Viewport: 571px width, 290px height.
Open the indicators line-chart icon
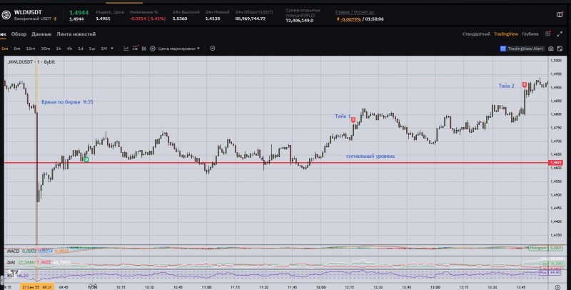click(x=126, y=49)
